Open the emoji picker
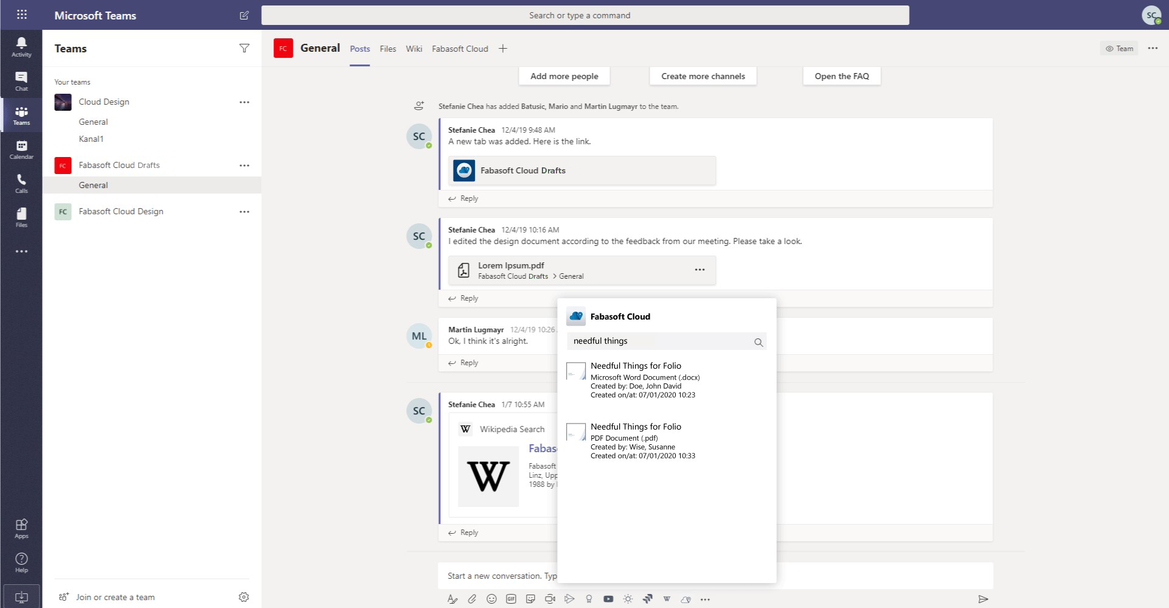Screen dimensions: 1169x608 (x=491, y=599)
